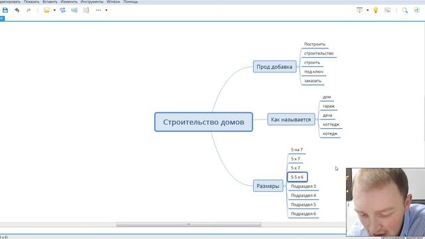Screen dimensions: 425x239
Task: Select subtopic строить
Action: pyautogui.click(x=312, y=62)
